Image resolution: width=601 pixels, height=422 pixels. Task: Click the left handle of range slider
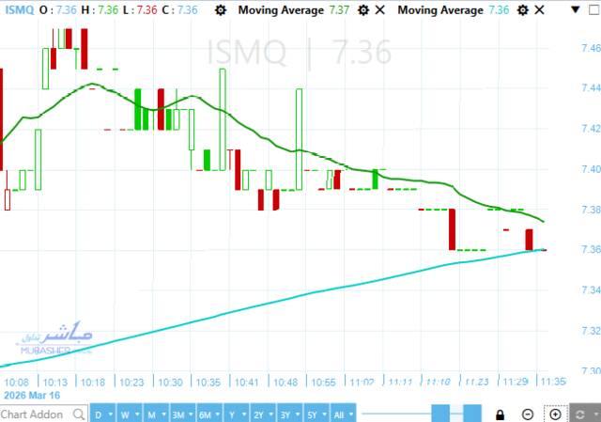(439, 414)
